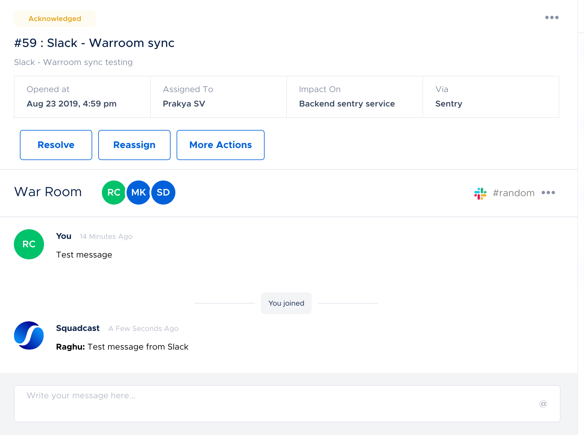
Task: Expand the More Actions dropdown
Action: click(x=220, y=145)
